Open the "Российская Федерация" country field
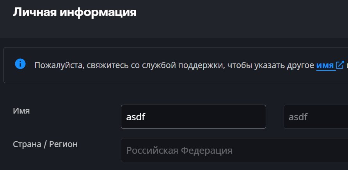Viewport: 348px width, 170px height. [x=234, y=150]
